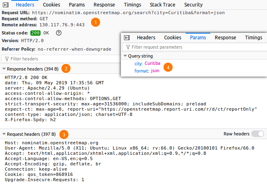Open the Timings tab next to Stack Trace
The image size is (267, 184).
click(x=132, y=5)
